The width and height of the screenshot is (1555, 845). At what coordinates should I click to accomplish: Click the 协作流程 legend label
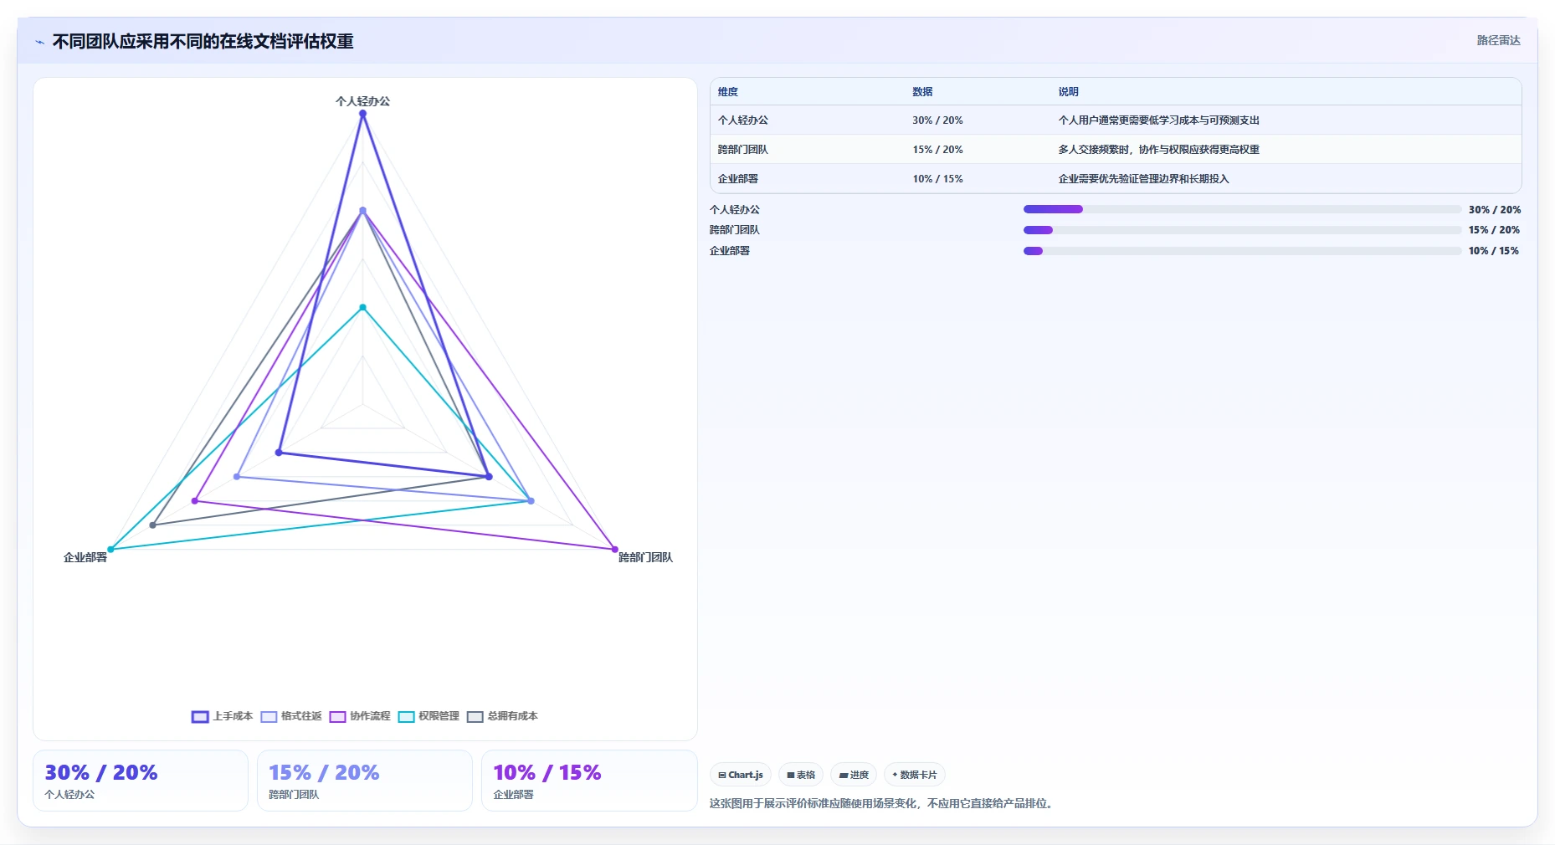point(370,716)
